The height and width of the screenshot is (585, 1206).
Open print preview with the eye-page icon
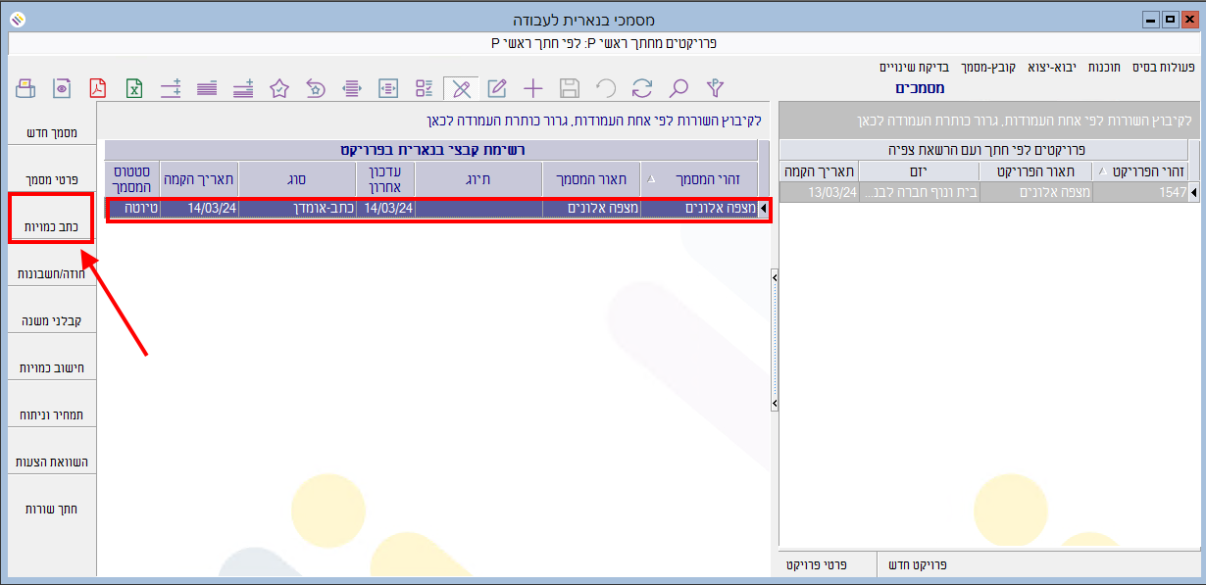click(x=62, y=88)
